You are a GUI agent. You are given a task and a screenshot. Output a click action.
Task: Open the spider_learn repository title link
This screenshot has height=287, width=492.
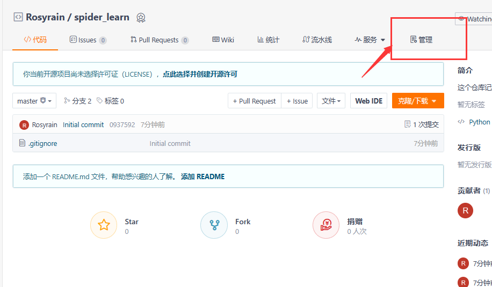click(102, 17)
